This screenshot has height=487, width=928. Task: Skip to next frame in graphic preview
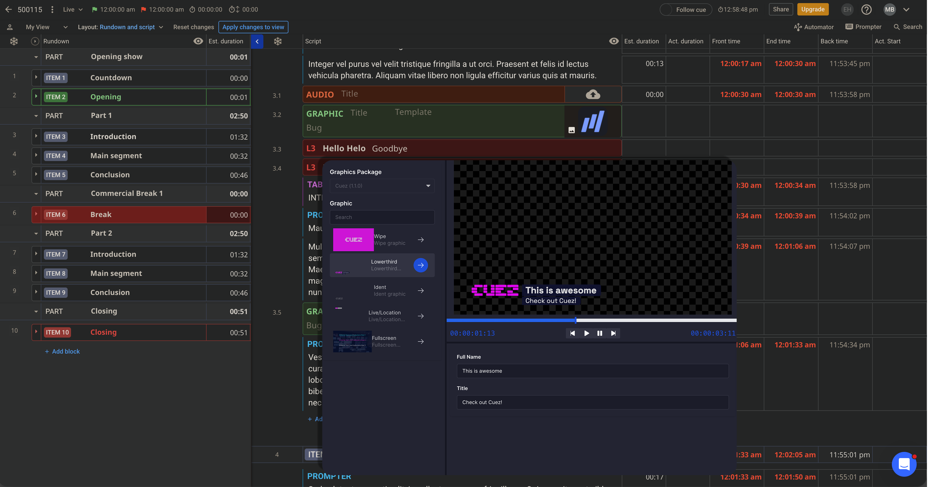(614, 333)
